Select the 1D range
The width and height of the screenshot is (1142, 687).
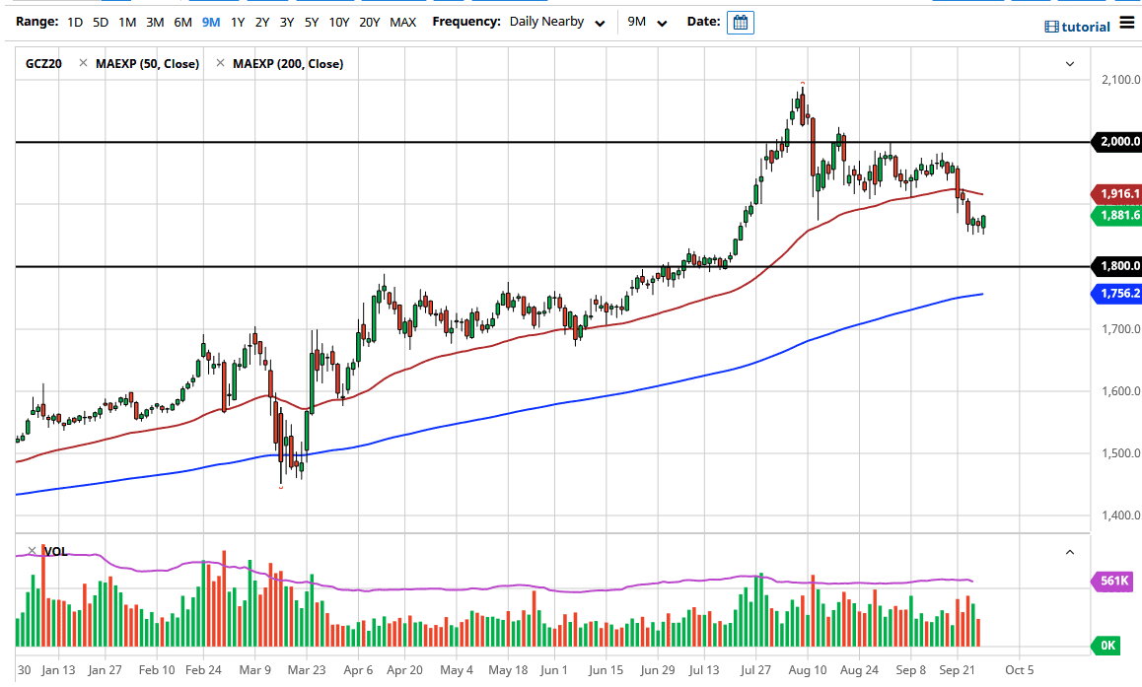(x=75, y=22)
